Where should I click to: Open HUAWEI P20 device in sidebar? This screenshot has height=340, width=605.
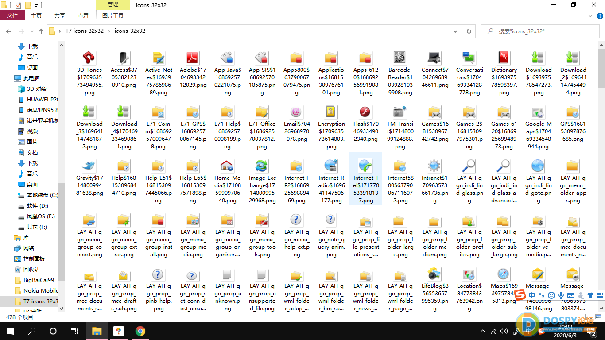[38, 99]
